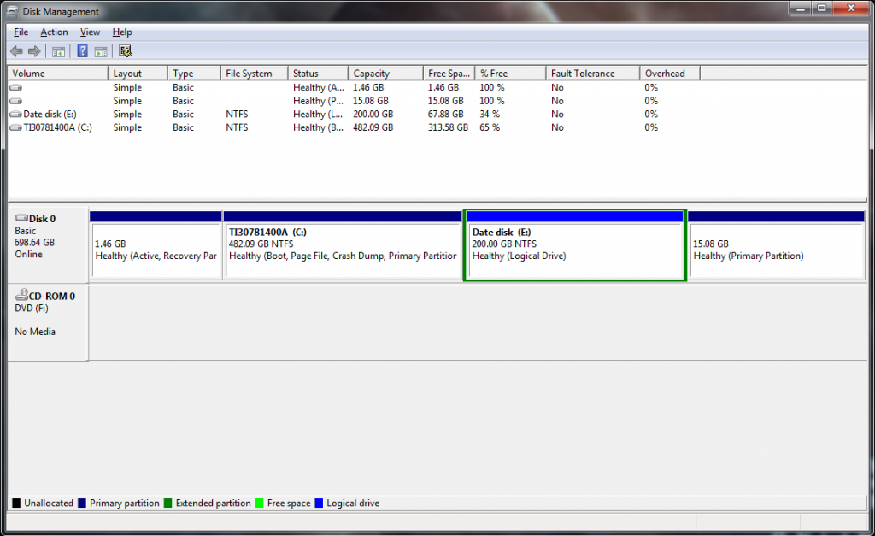Click the drive icon beside TI30781400A (C:)
This screenshot has height=536, width=875.
tap(16, 127)
